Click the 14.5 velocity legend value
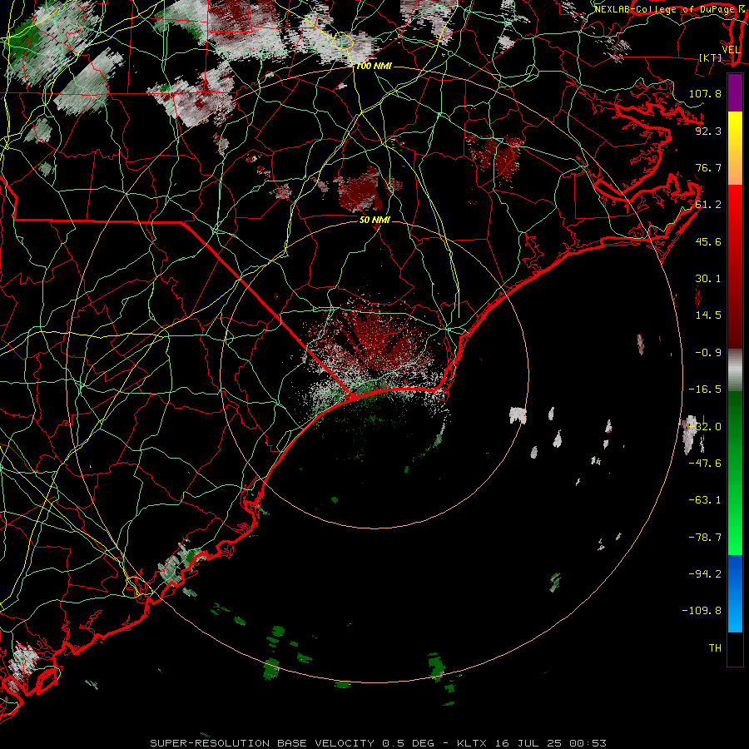749x749 pixels. tap(708, 315)
